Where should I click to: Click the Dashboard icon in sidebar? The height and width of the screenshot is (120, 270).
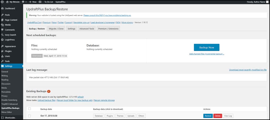pyautogui.click(x=2, y=8)
